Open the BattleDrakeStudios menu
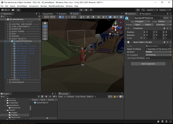This screenshot has height=124, width=173. [56, 6]
